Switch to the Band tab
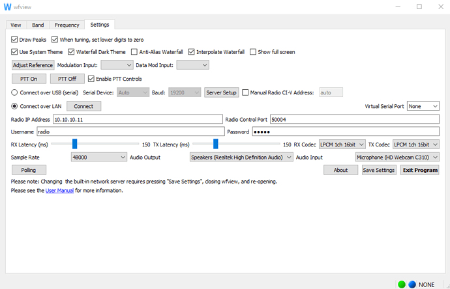The height and width of the screenshot is (289, 450). pyautogui.click(x=38, y=25)
